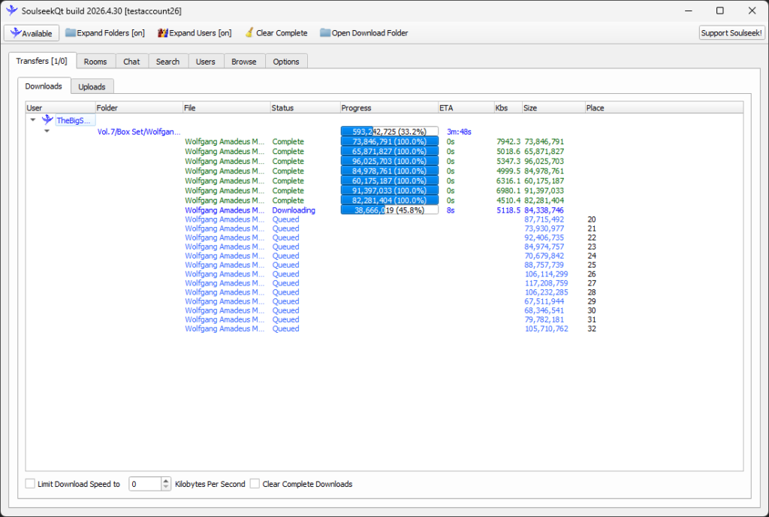
Task: Collapse the Vol.7/Box Set folder node
Action: [47, 131]
